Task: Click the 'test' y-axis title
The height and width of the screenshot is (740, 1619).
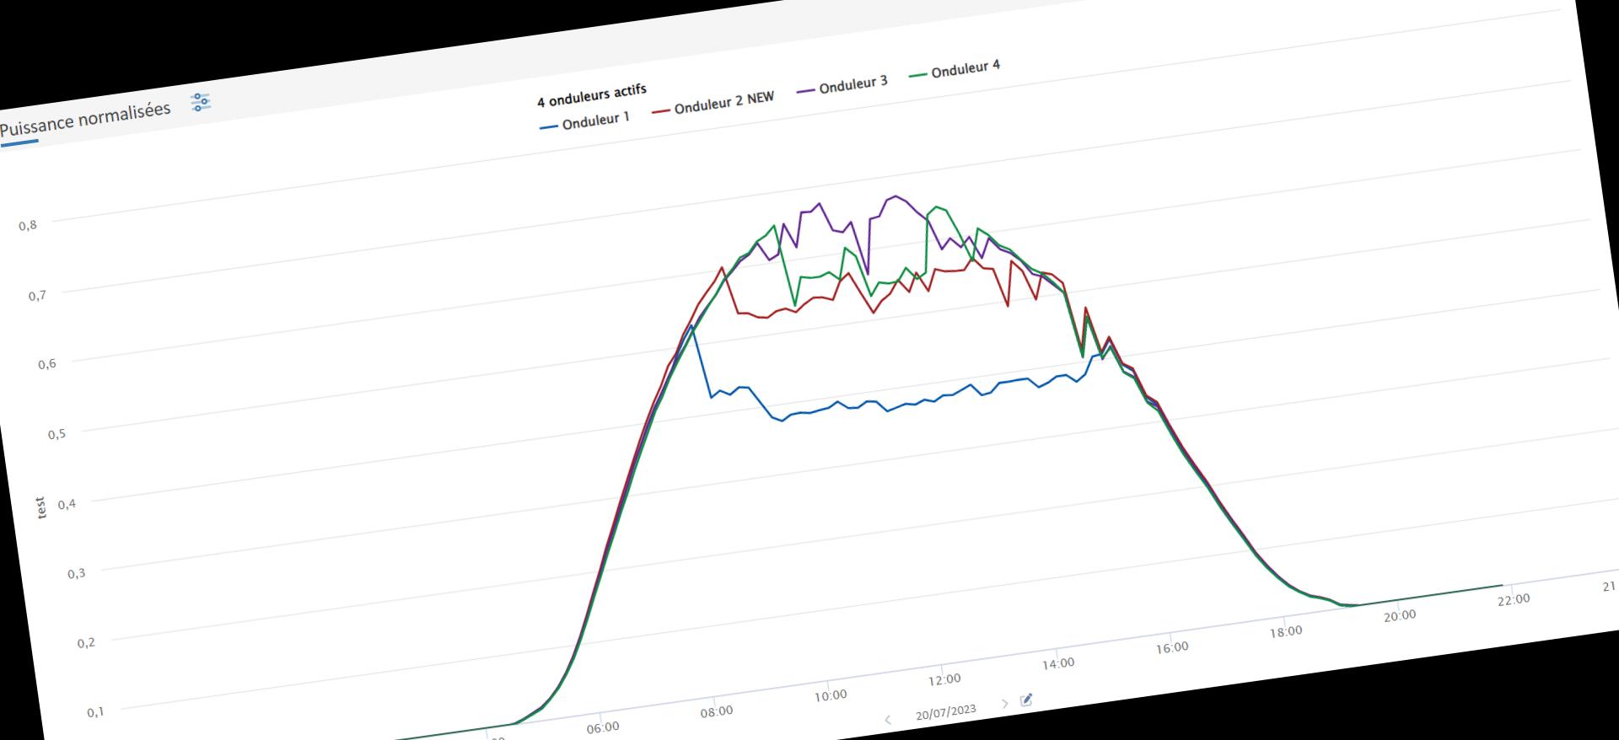Action: (40, 507)
